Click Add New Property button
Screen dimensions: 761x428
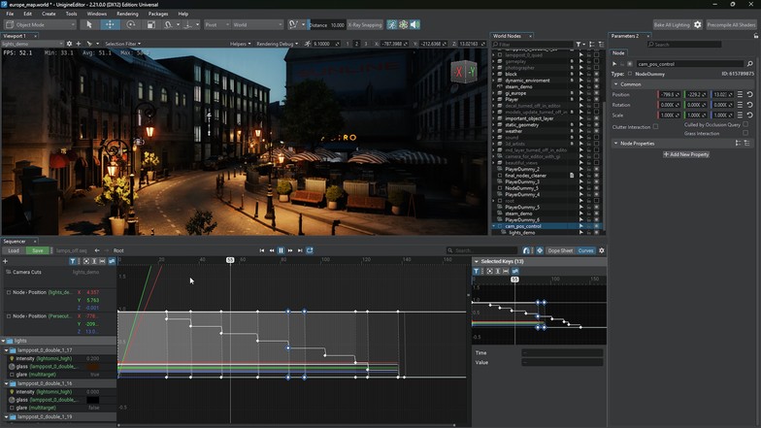tap(686, 154)
